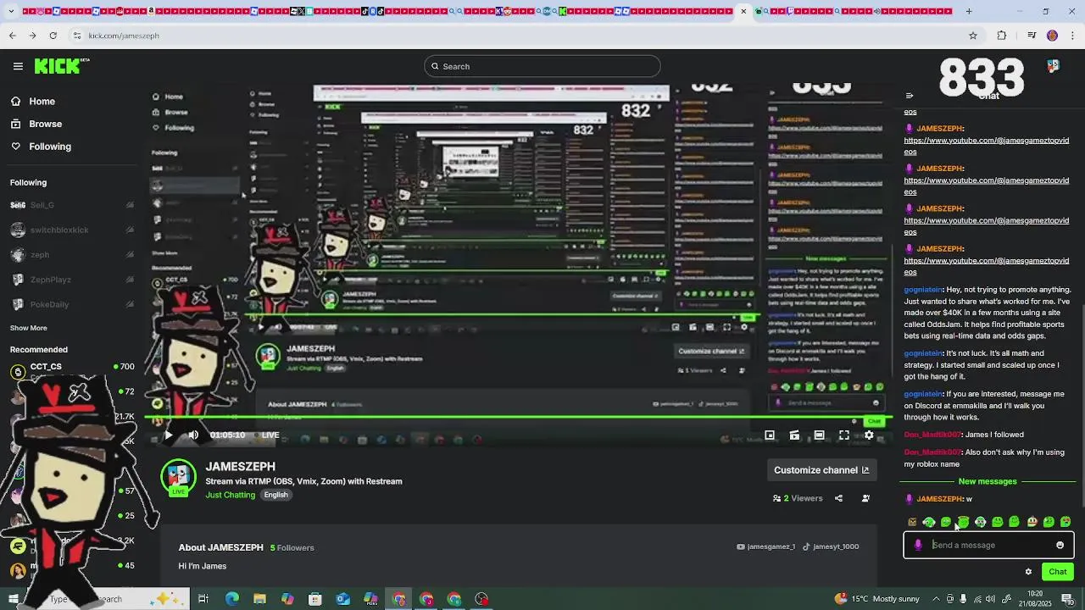Toggle mini player mode
The width and height of the screenshot is (1085, 610).
pyautogui.click(x=770, y=435)
